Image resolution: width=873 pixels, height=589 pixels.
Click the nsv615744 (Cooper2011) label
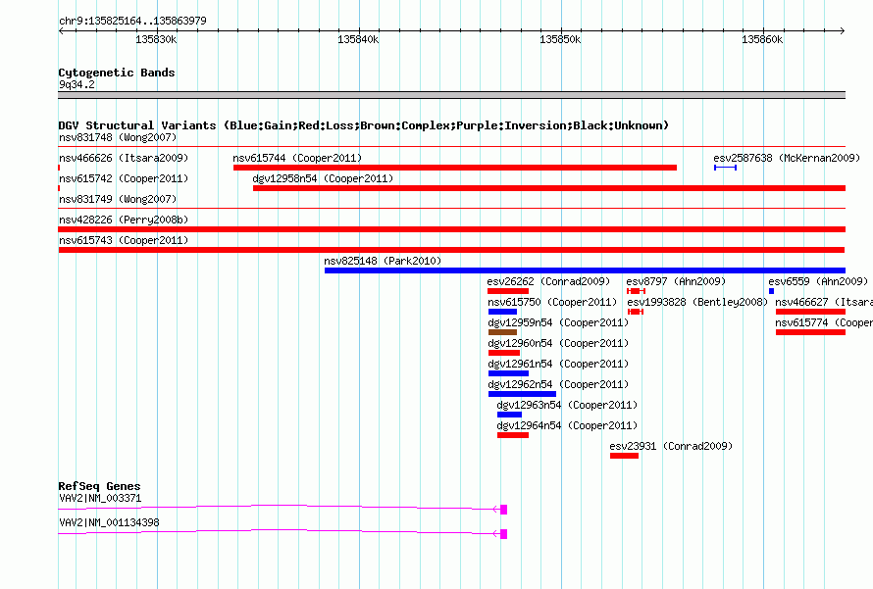(297, 158)
